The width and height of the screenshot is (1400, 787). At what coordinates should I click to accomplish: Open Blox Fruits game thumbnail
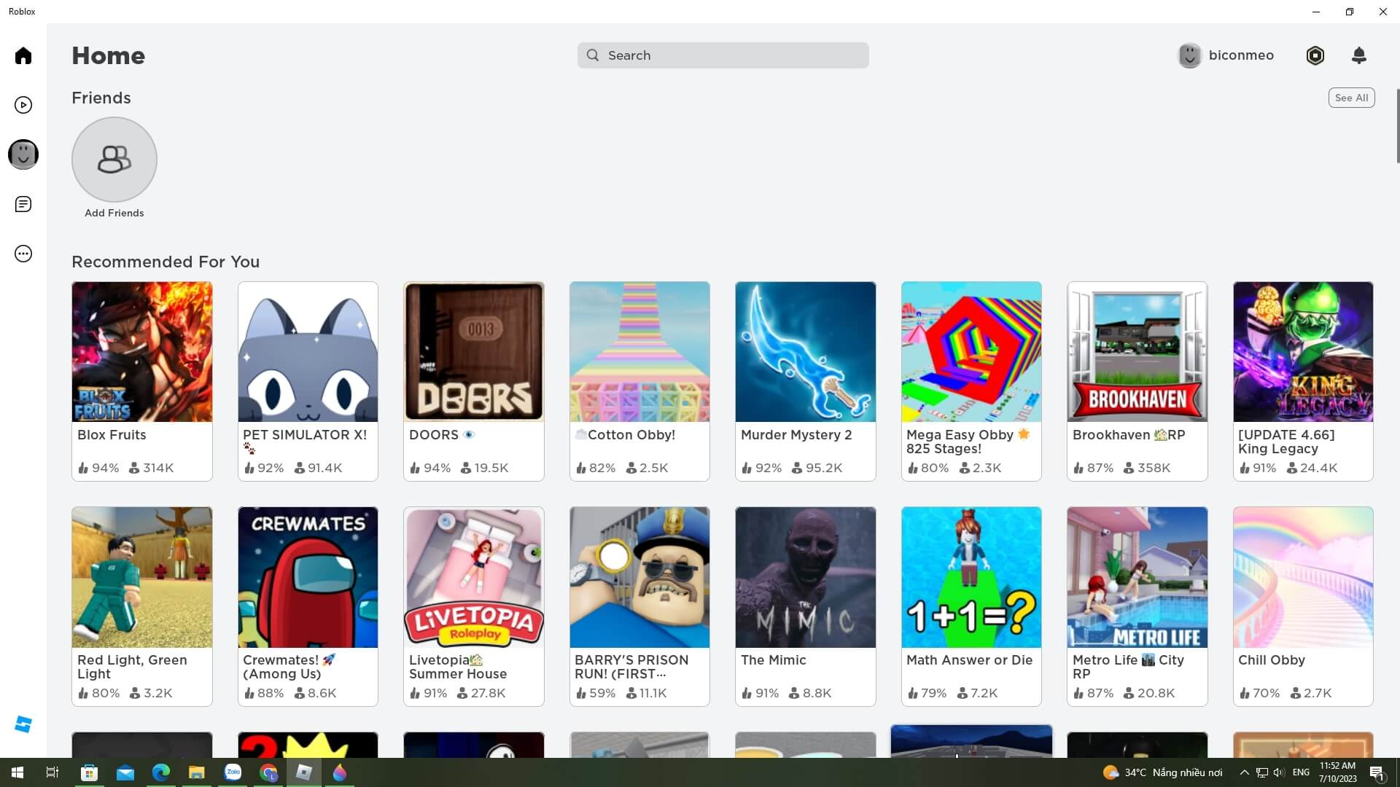click(x=142, y=352)
